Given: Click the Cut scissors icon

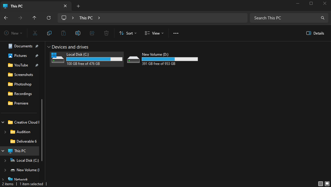Looking at the screenshot, I should [35, 33].
